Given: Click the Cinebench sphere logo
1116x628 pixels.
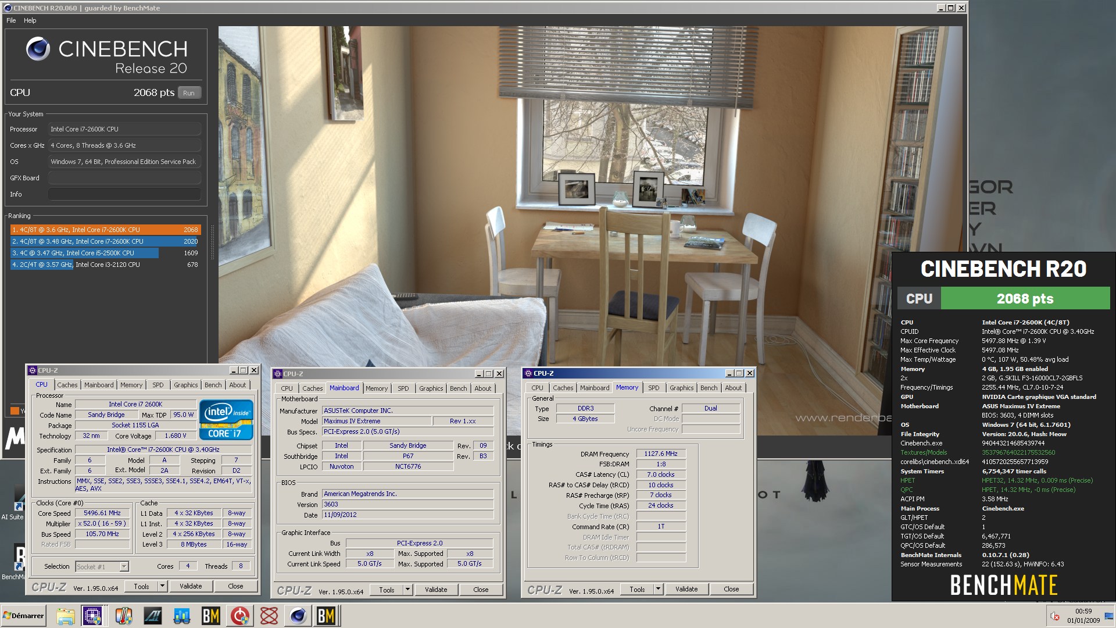Looking at the screenshot, I should [38, 49].
